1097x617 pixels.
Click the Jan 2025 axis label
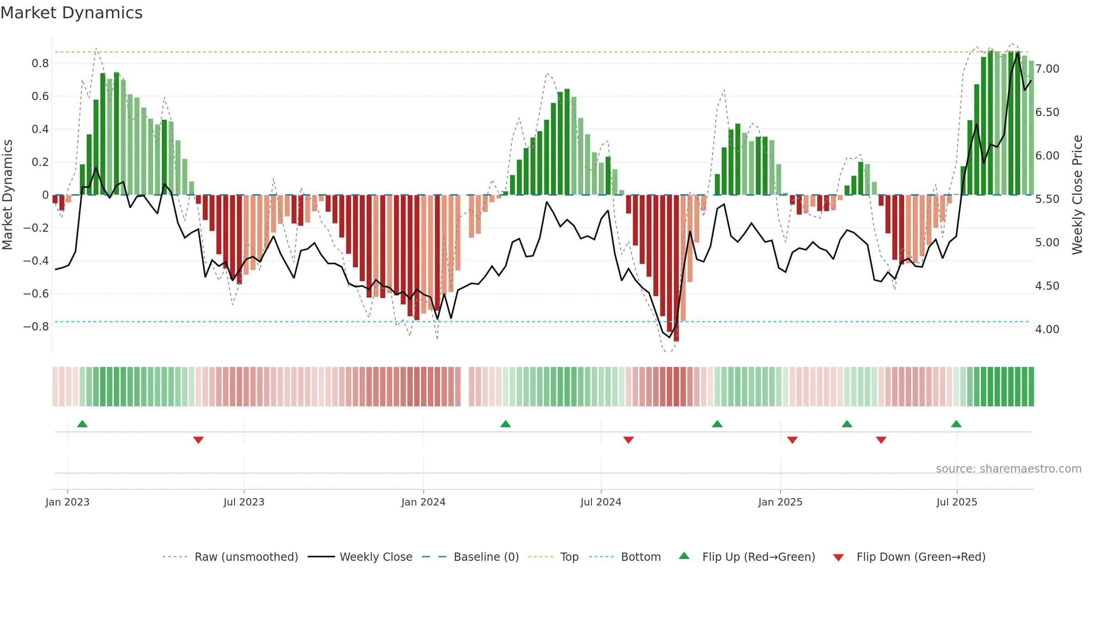[780, 502]
